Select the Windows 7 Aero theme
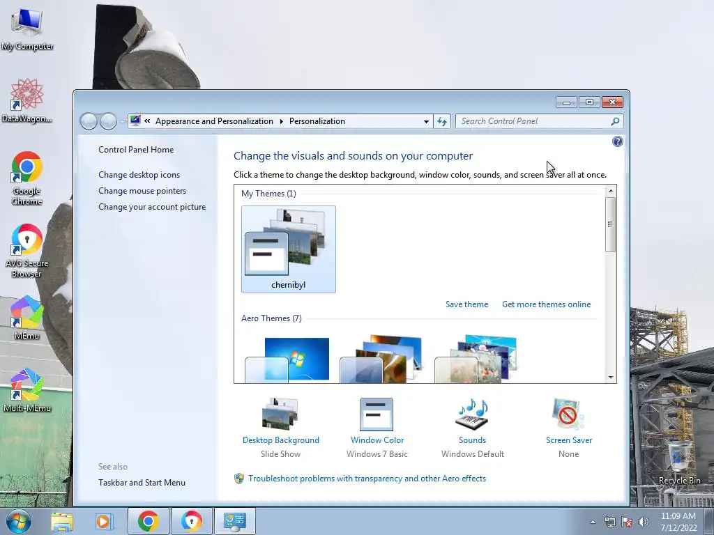714x535 pixels. (x=287, y=359)
